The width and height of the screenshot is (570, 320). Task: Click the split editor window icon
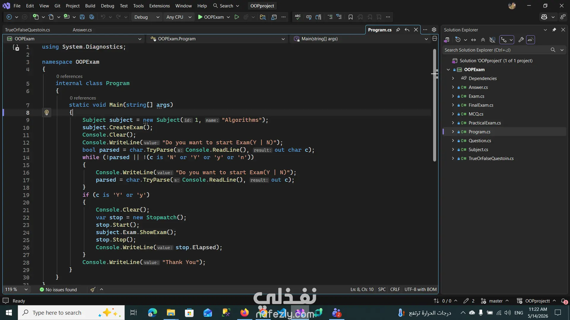pyautogui.click(x=435, y=39)
